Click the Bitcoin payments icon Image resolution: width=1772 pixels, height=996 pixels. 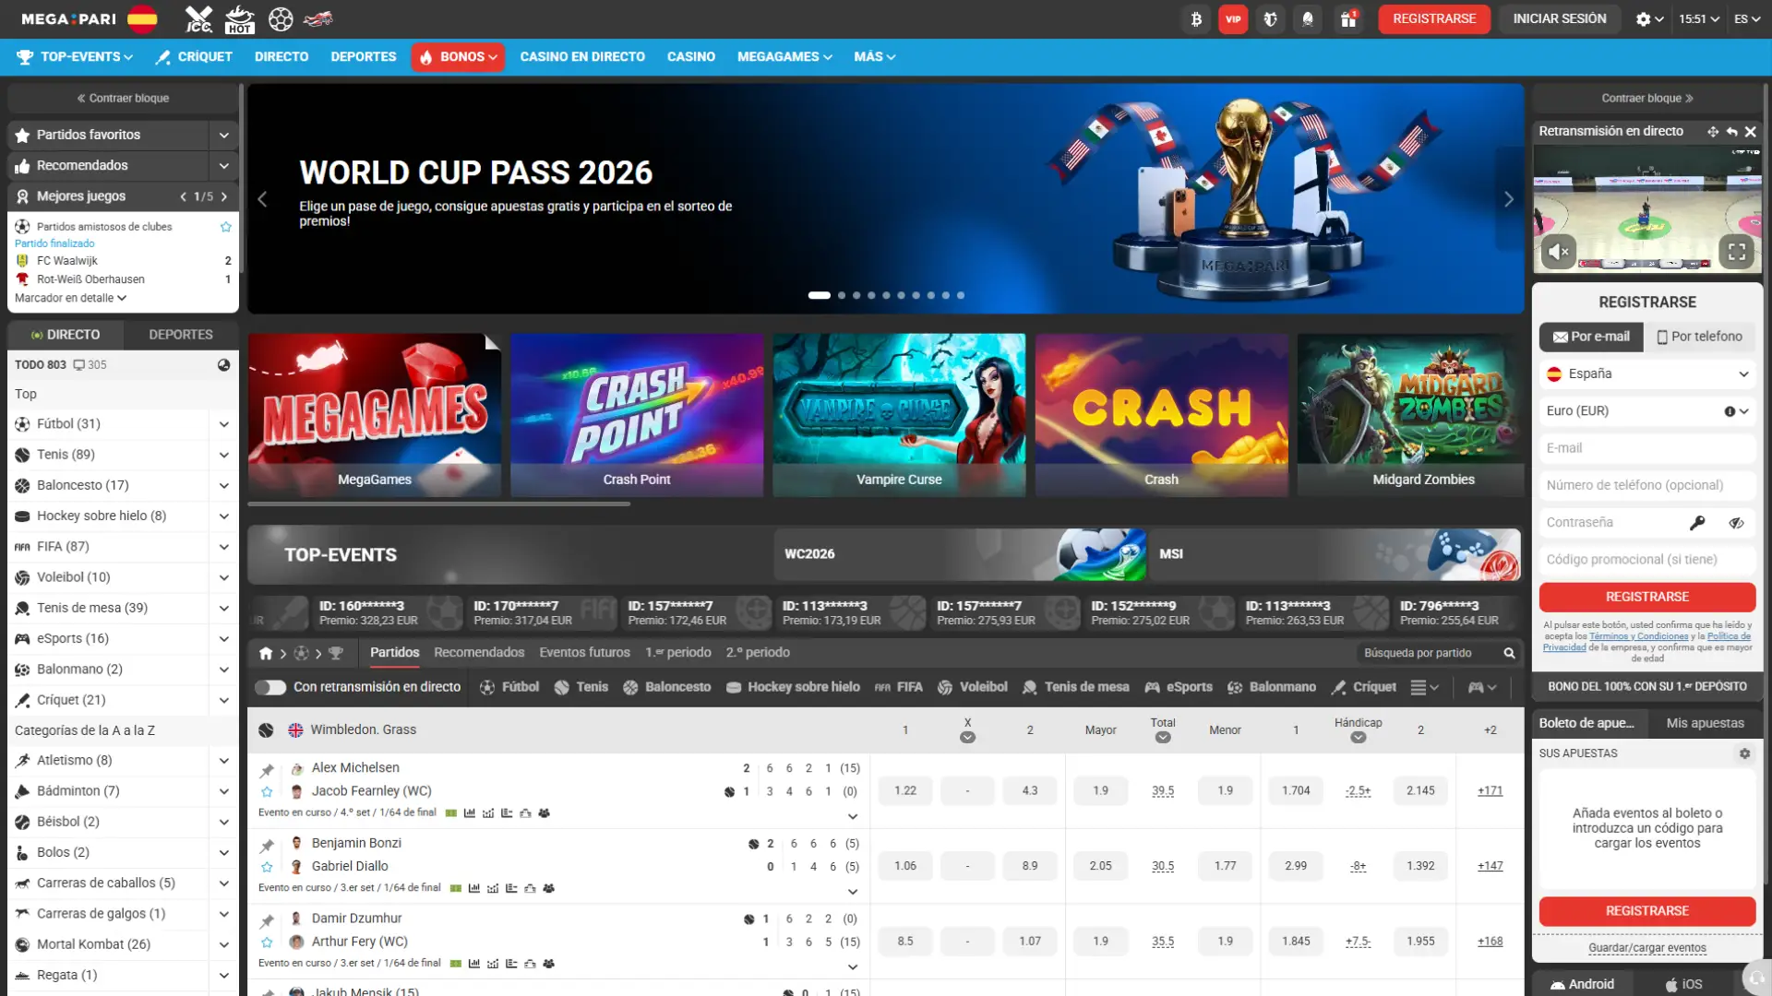coord(1196,18)
